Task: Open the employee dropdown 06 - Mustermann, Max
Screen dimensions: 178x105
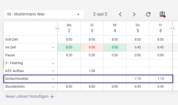Action: (x=44, y=14)
